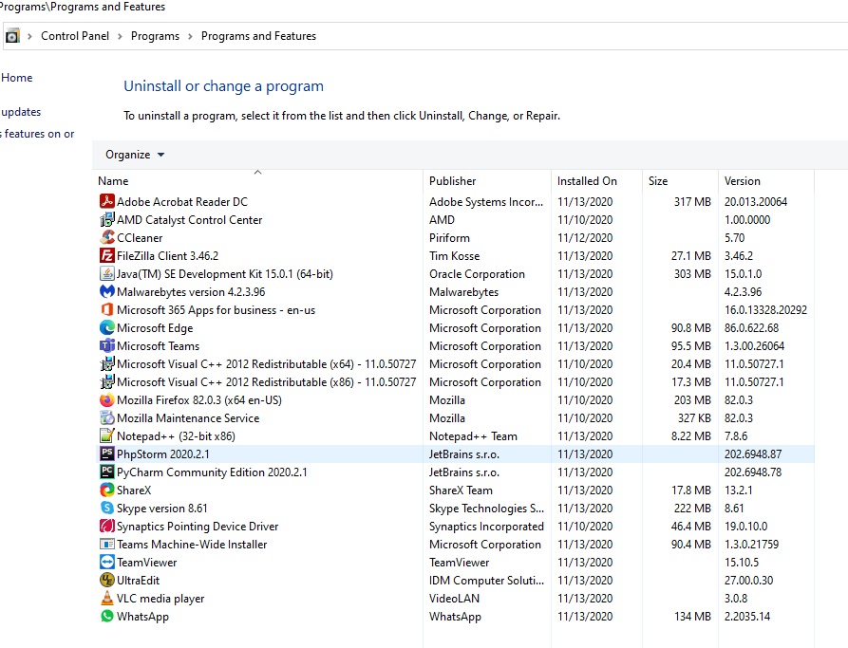
Task: Click the UltraEdit program icon
Action: pos(107,580)
